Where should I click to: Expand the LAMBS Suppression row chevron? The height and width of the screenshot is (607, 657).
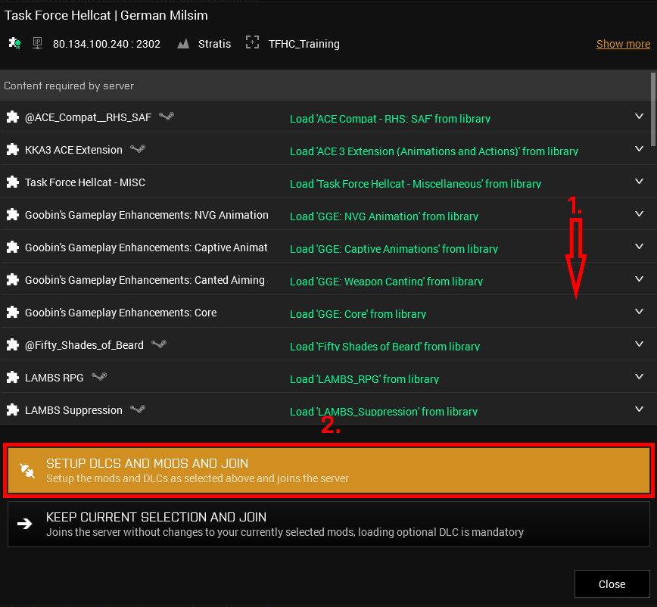pyautogui.click(x=639, y=409)
